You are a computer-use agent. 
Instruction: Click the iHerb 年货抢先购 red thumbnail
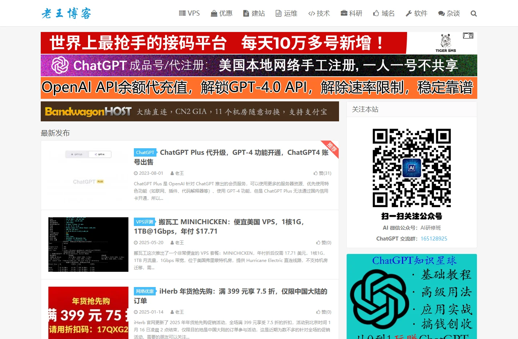click(88, 313)
